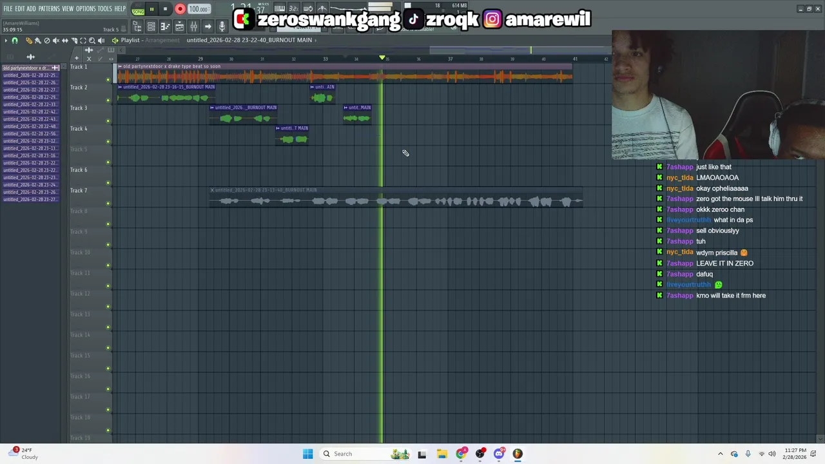Viewport: 825px width, 464px height.
Task: Toggle Track 6 green mute light
Action: click(x=108, y=183)
